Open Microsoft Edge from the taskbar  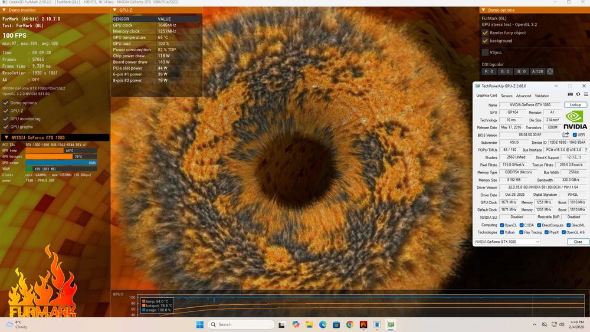coord(323,324)
